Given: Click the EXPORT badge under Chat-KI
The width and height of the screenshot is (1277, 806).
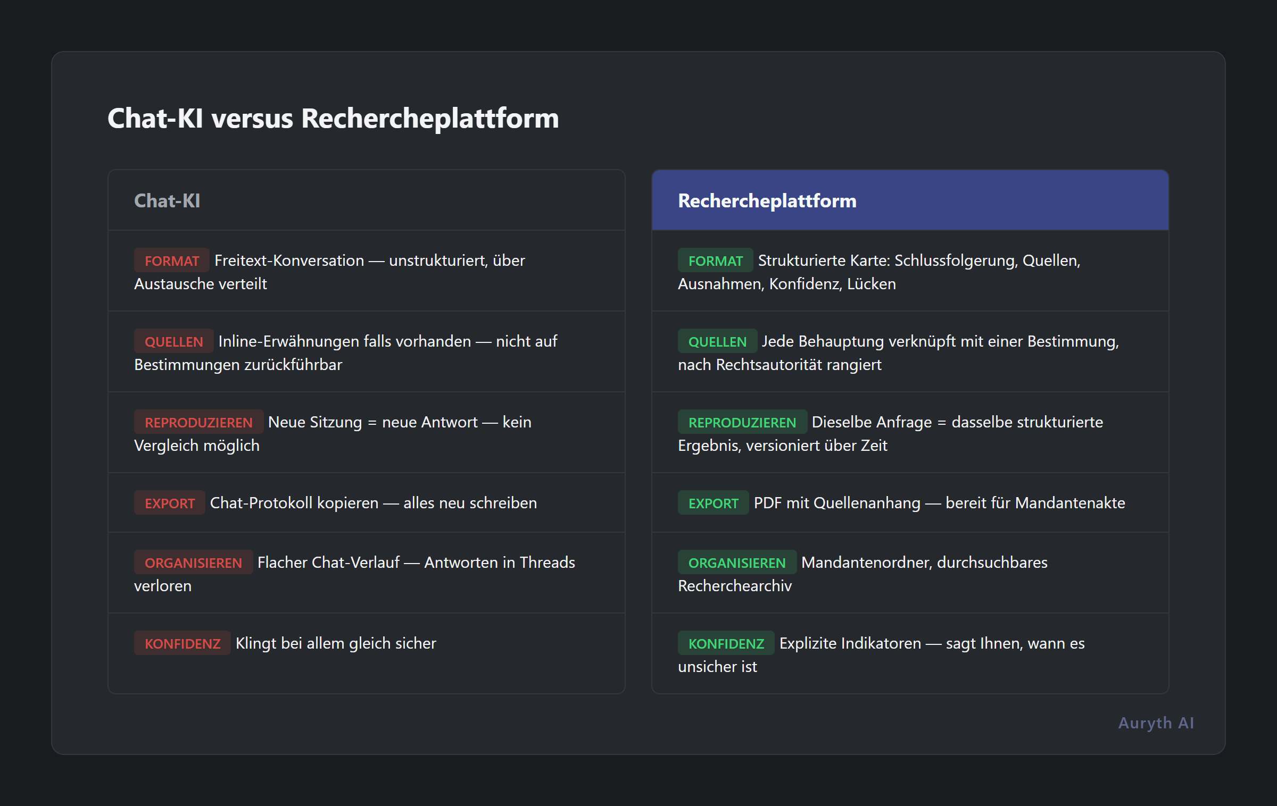Looking at the screenshot, I should (x=169, y=502).
